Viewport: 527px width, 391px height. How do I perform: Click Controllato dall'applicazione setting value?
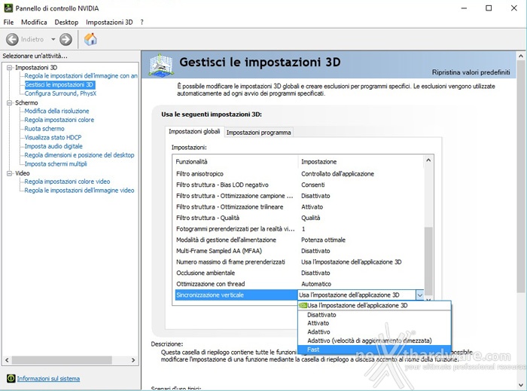point(337,174)
